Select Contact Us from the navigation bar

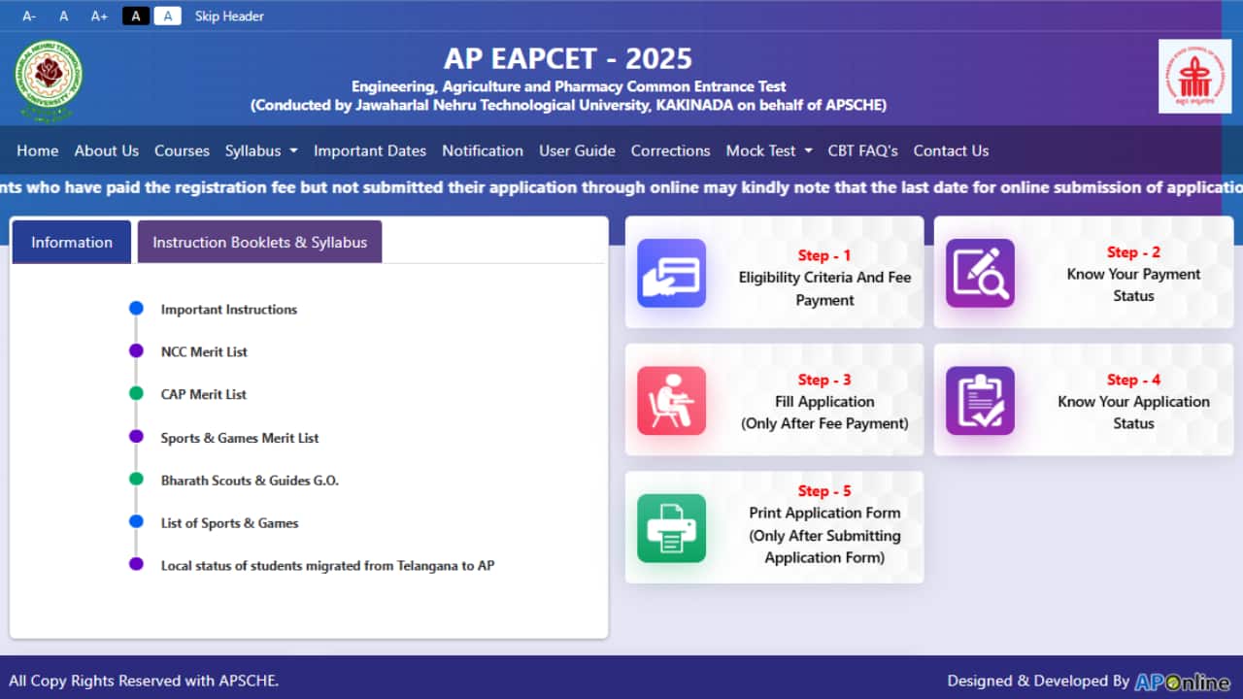951,150
